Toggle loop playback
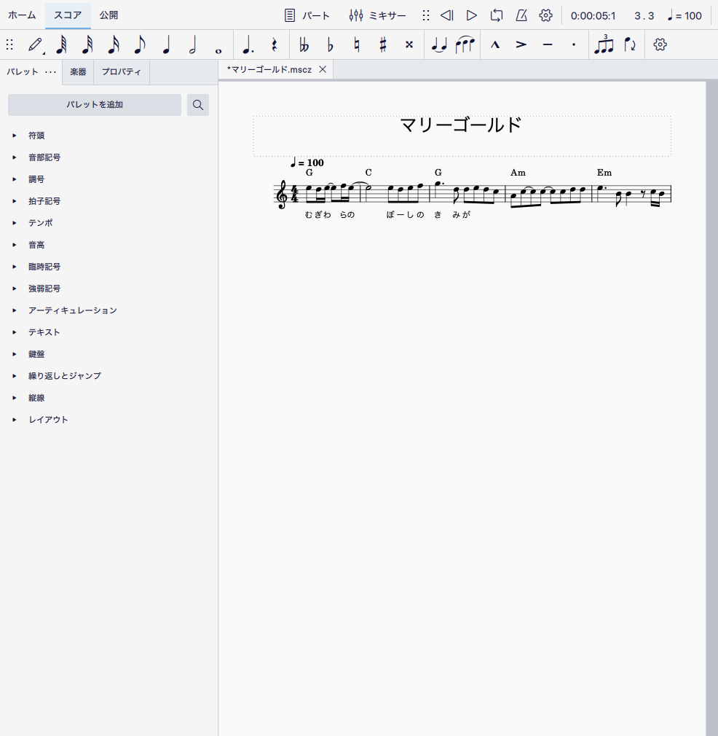Image resolution: width=718 pixels, height=736 pixels. tap(497, 15)
